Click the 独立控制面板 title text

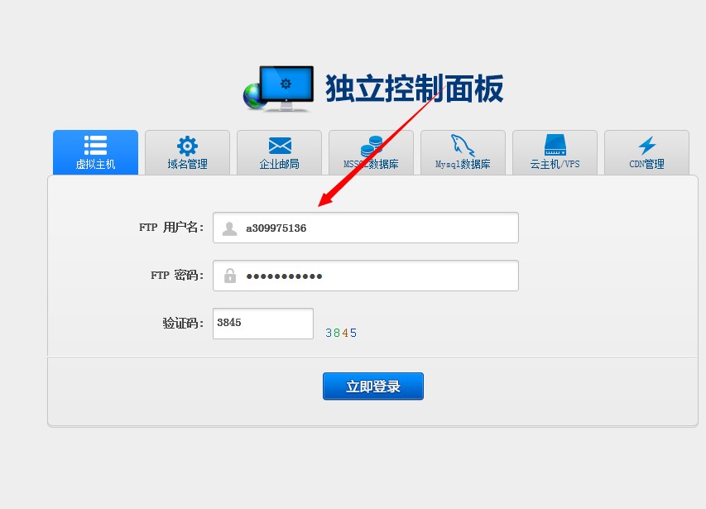point(415,89)
